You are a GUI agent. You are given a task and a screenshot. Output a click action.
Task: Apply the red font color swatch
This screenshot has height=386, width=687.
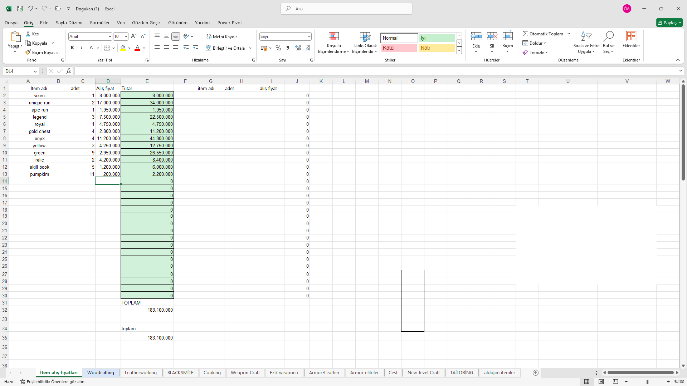click(137, 48)
